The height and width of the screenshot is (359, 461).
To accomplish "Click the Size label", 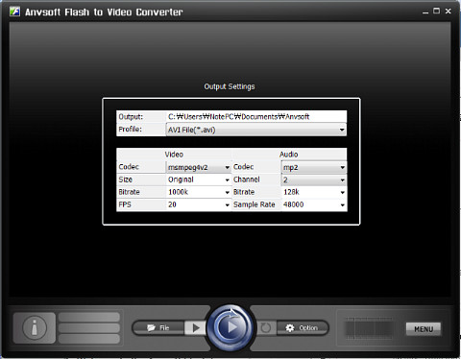I will click(x=126, y=179).
